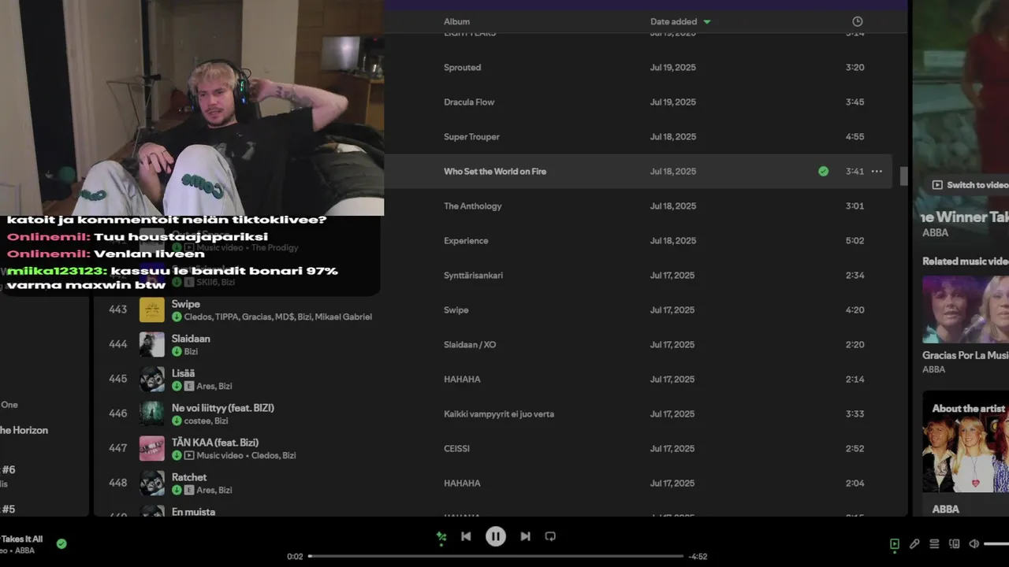Mute the volume speaker icon
This screenshot has width=1009, height=567.
click(974, 543)
